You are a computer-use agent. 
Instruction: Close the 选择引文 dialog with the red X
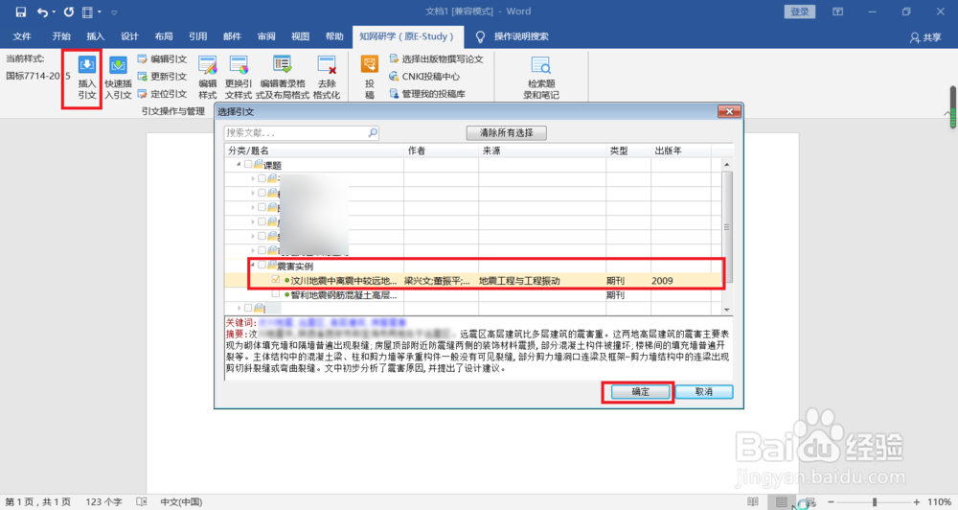tap(729, 111)
